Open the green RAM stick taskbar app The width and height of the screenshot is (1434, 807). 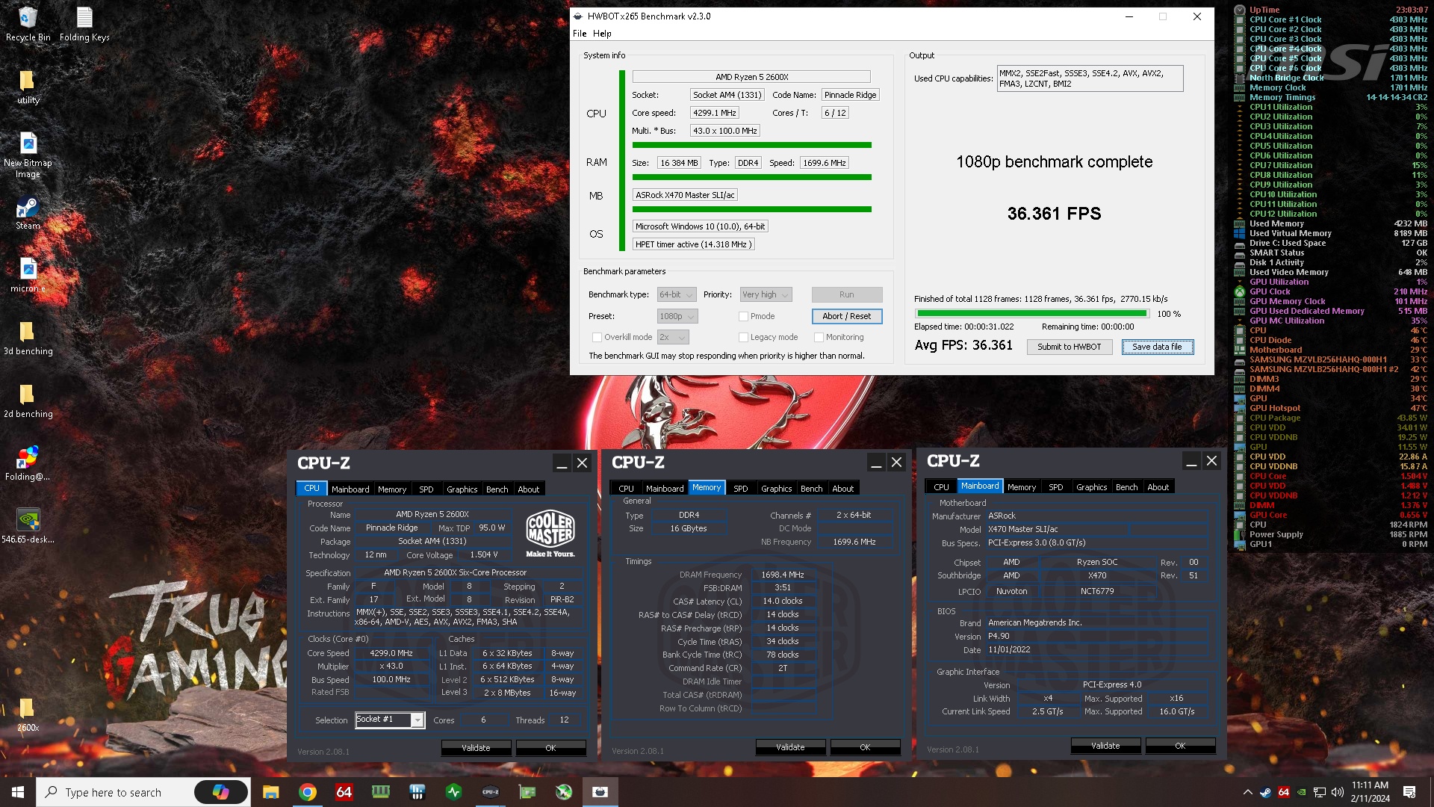coord(380,792)
